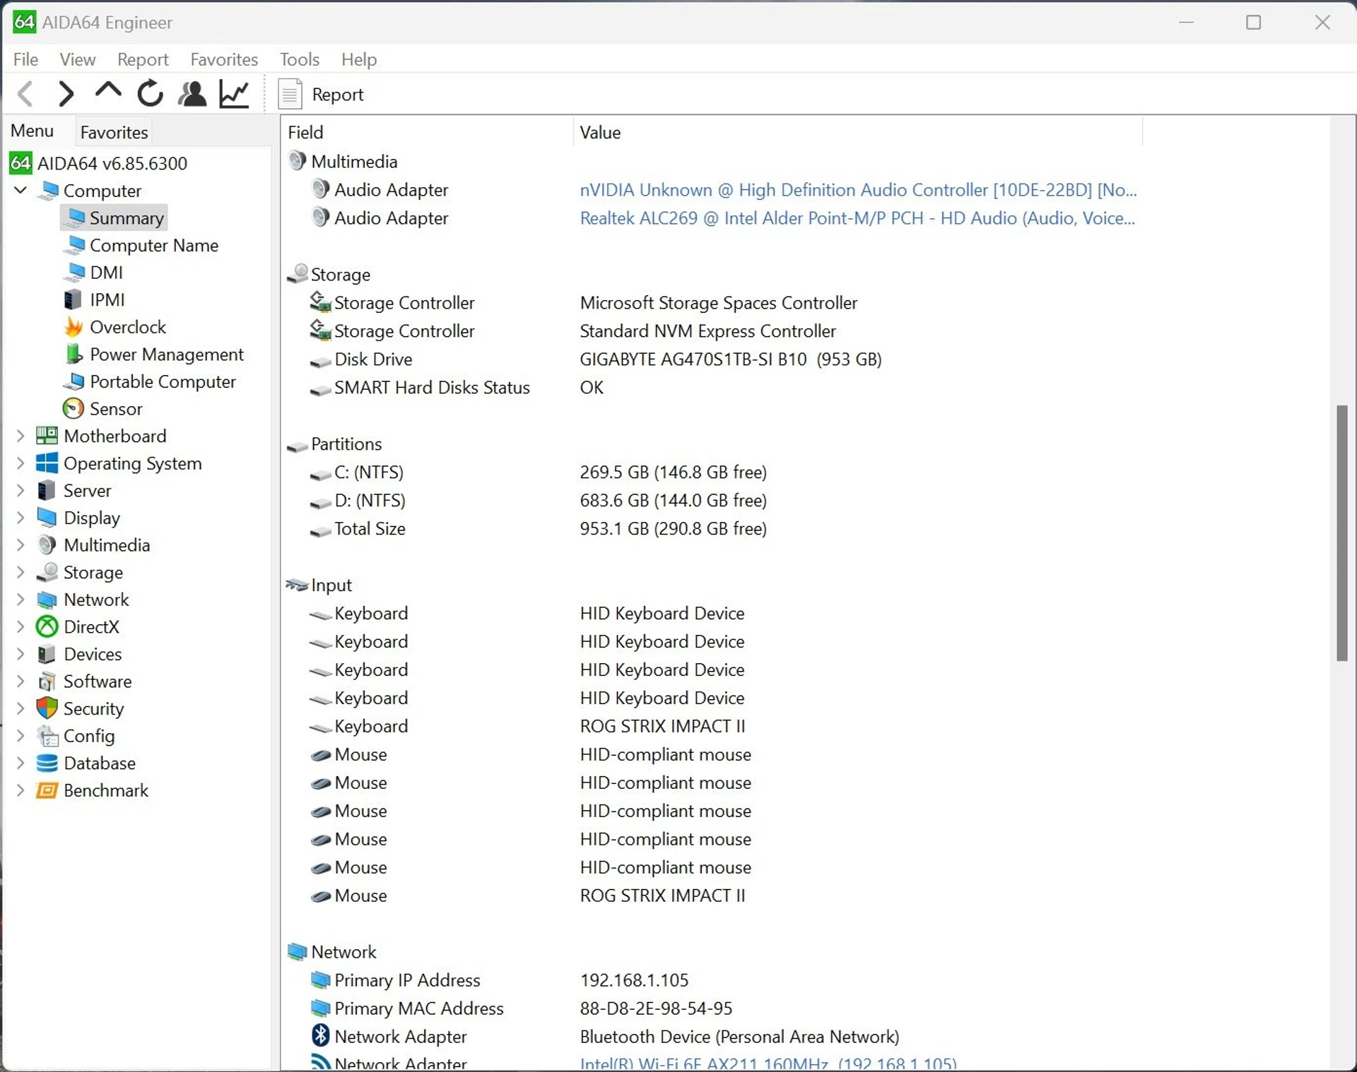
Task: Open the File menu
Action: [25, 59]
